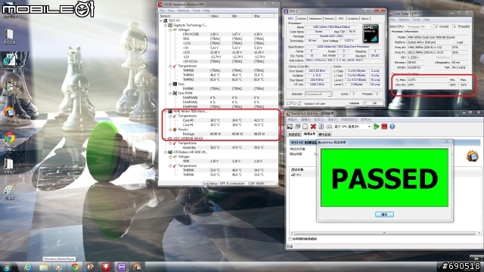
Task: Open the BurnInTest CPU test selection dropdown
Action: [x=352, y=126]
